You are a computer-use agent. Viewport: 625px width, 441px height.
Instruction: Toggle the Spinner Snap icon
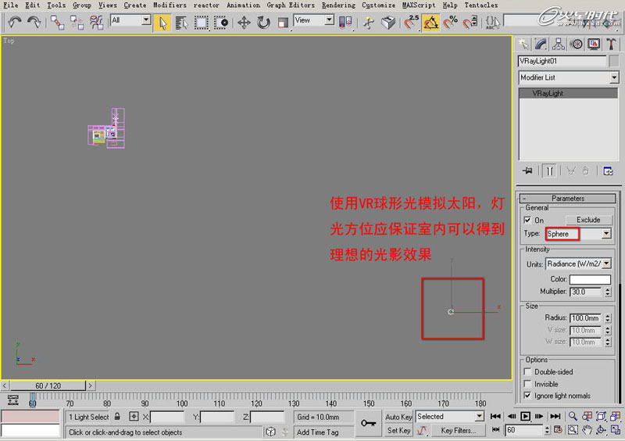pos(470,23)
